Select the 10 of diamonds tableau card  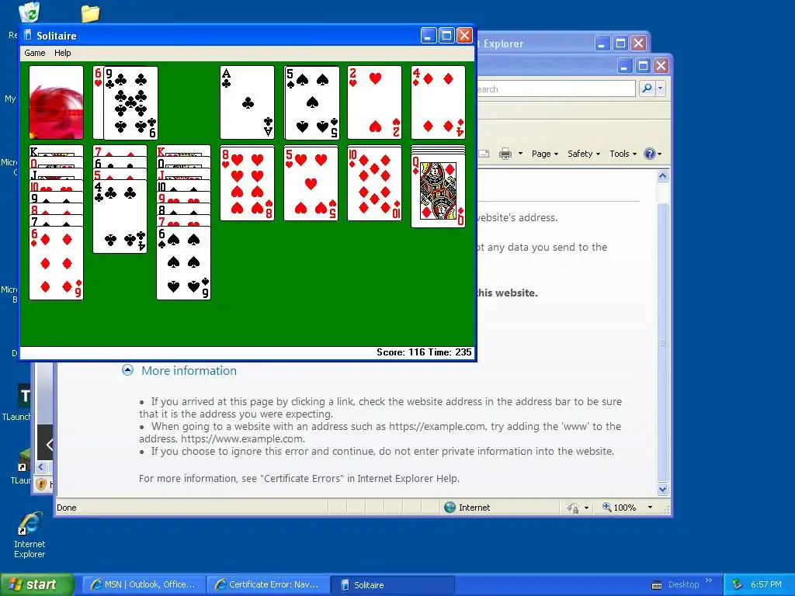click(x=375, y=183)
